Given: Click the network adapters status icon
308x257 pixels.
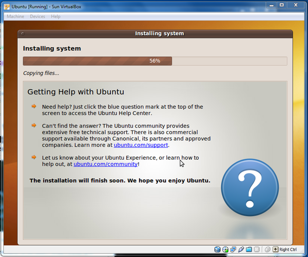Looking at the screenshot, I should [x=233, y=249].
